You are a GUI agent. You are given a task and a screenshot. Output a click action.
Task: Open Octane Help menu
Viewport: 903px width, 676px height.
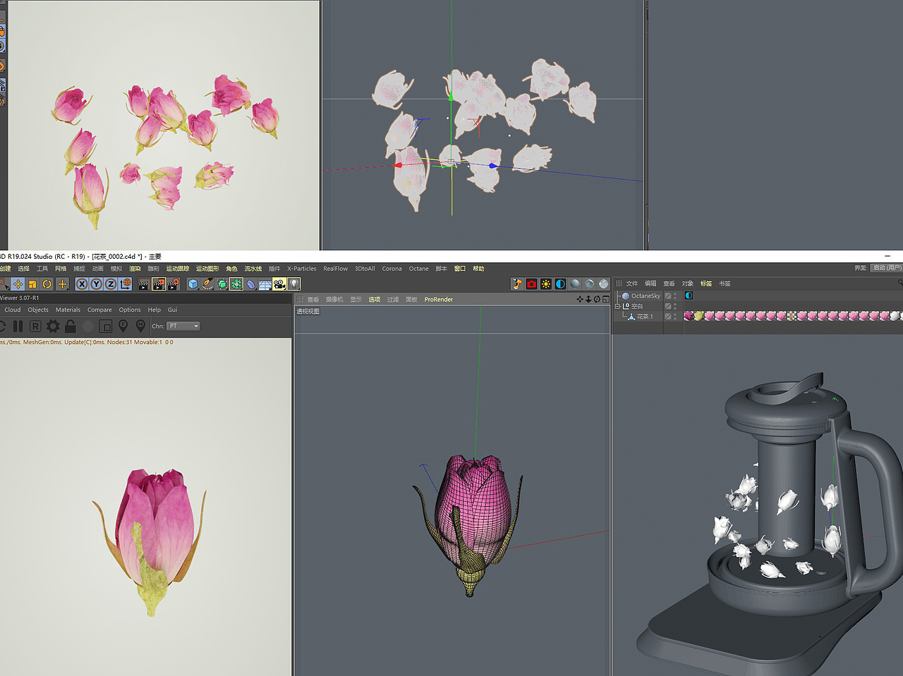pyautogui.click(x=154, y=309)
